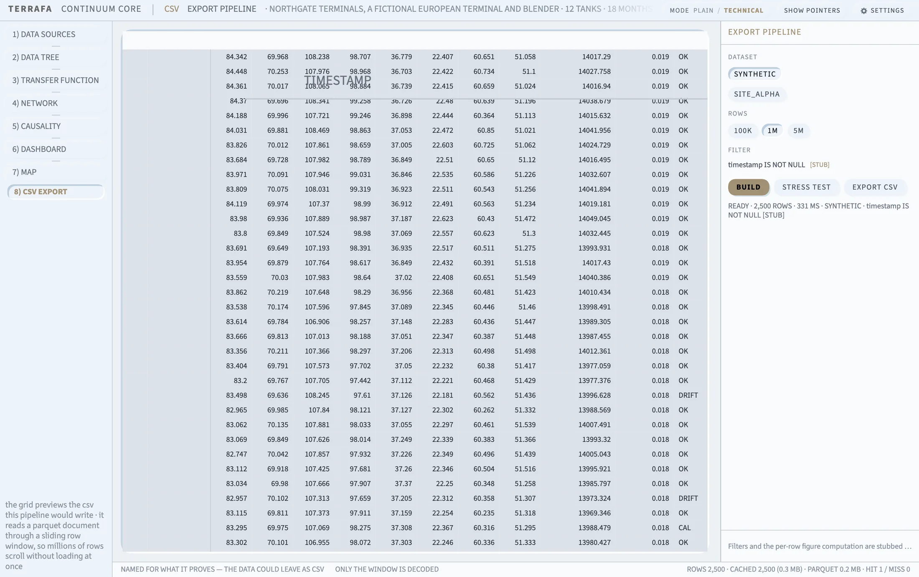Select cell value 14005.043

(x=594, y=454)
